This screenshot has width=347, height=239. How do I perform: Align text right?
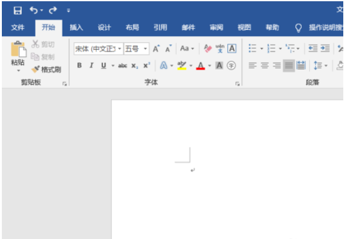coord(277,66)
